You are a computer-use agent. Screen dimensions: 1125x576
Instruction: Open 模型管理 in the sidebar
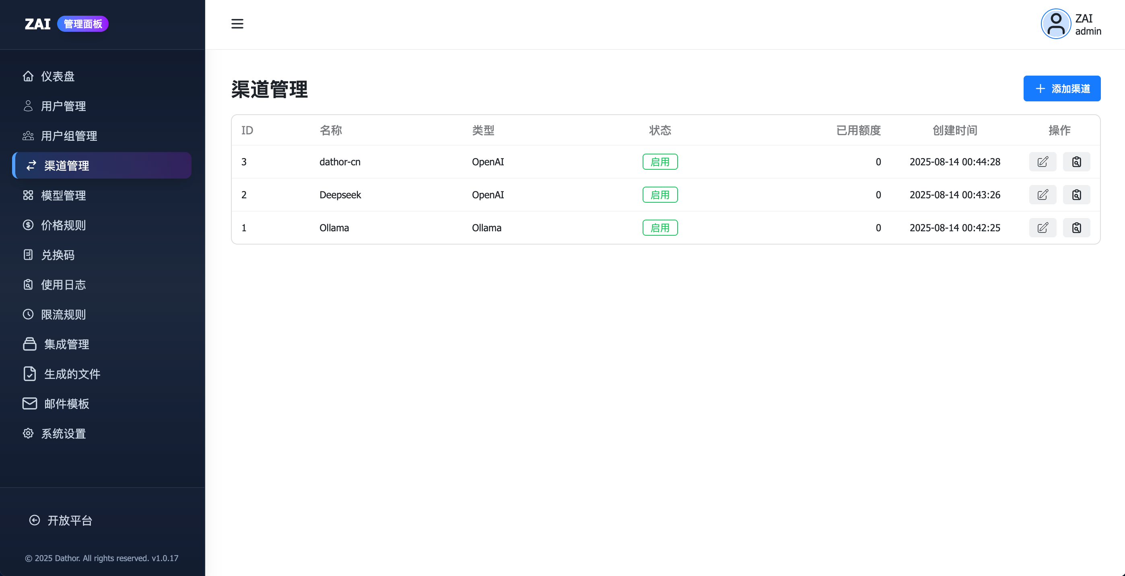coord(63,195)
